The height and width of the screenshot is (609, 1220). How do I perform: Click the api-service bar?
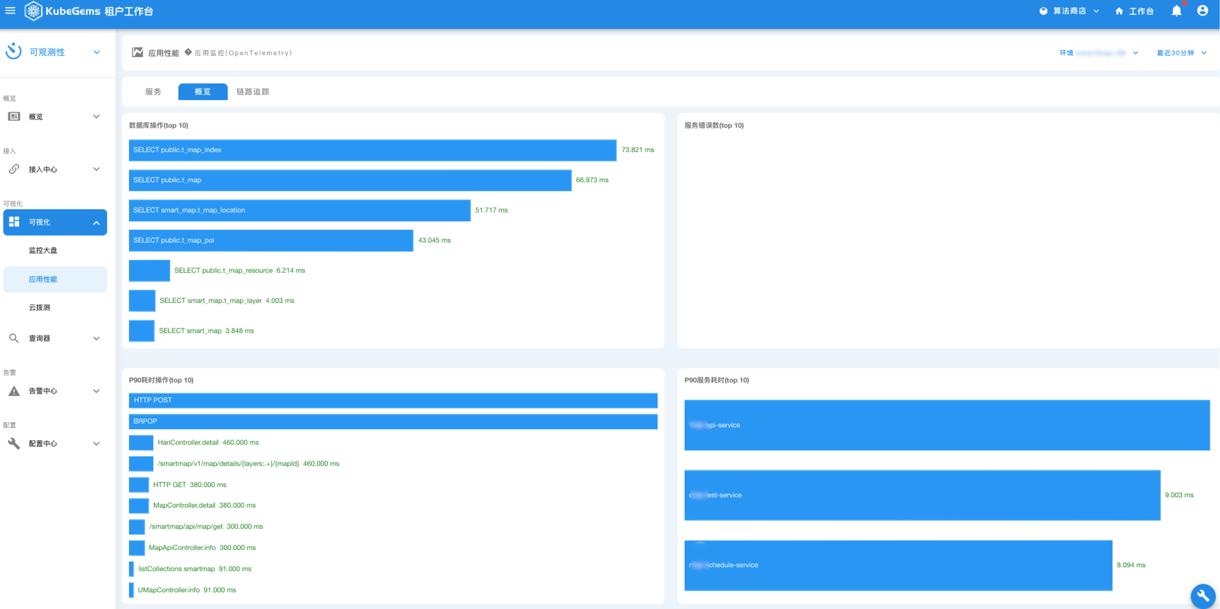(x=947, y=425)
